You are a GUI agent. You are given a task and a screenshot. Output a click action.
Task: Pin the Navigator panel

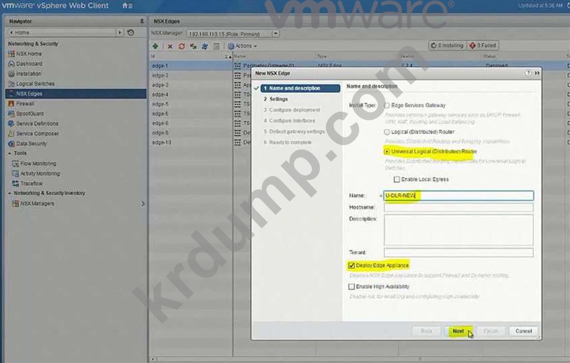click(x=142, y=21)
